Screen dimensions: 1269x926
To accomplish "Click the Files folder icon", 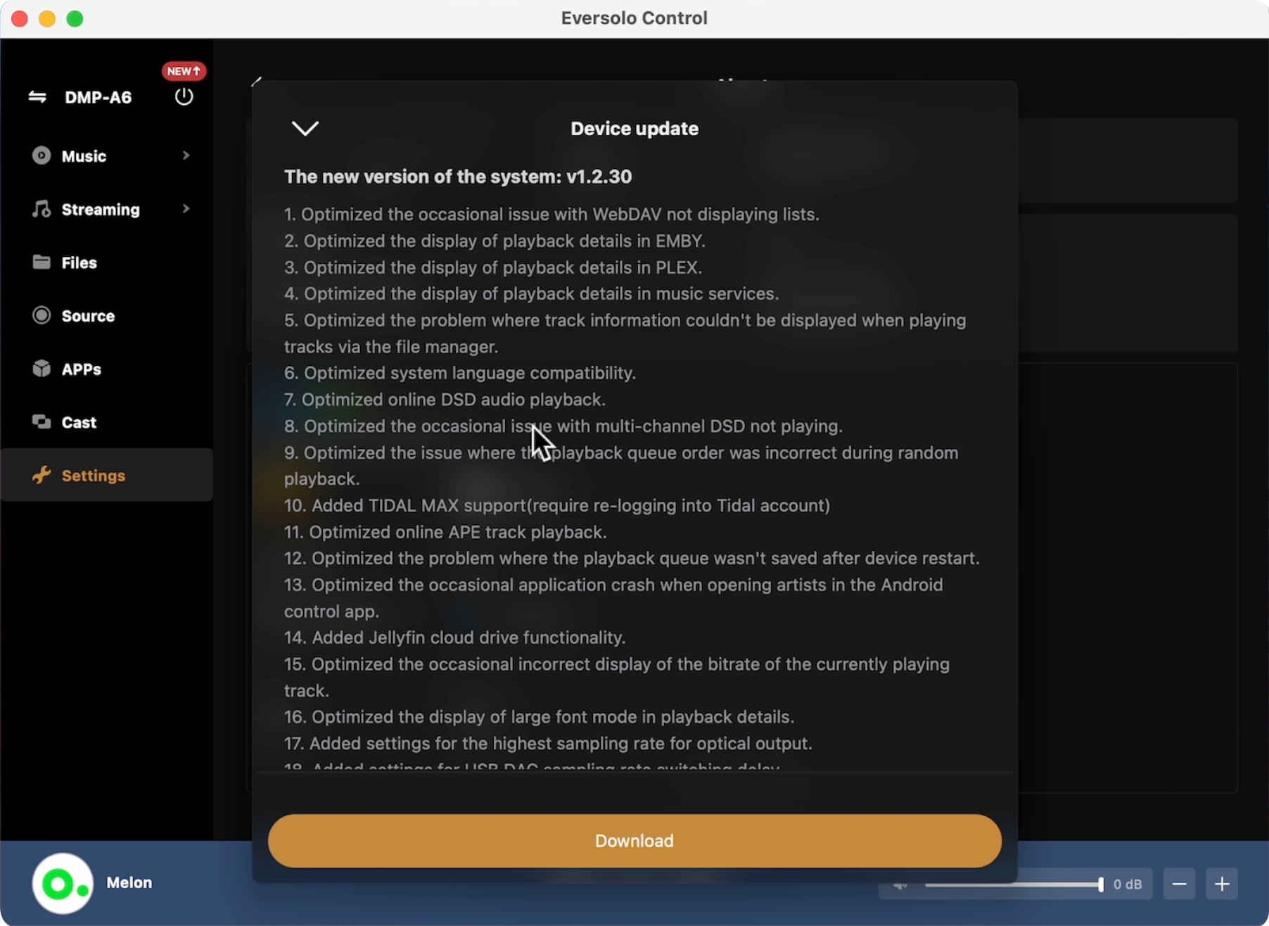I will (42, 262).
